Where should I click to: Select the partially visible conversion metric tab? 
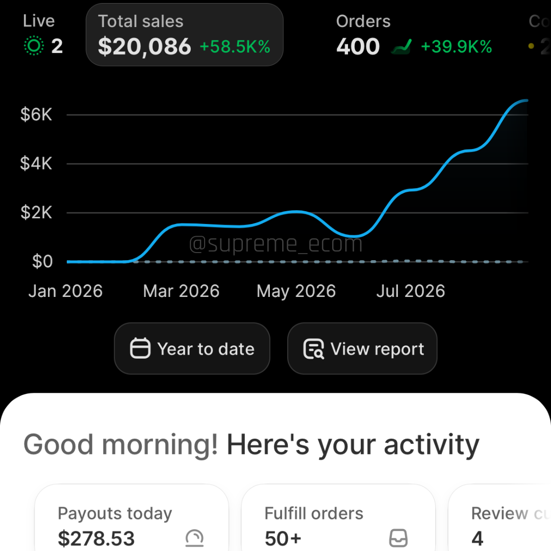pos(539,35)
